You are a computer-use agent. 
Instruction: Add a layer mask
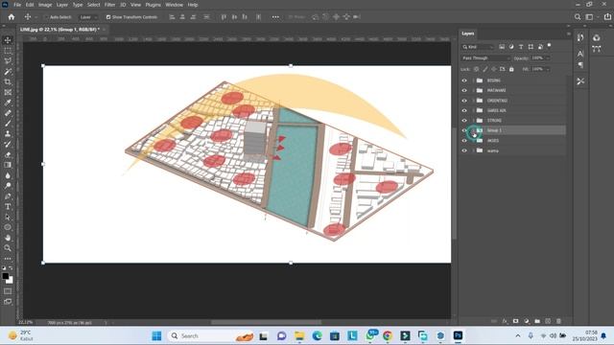(516, 321)
